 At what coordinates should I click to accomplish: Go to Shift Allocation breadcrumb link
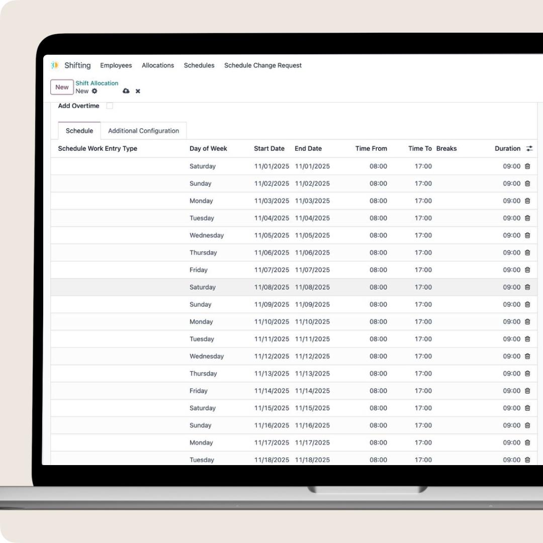97,83
